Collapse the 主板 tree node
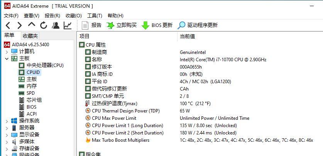 (x=7, y=59)
